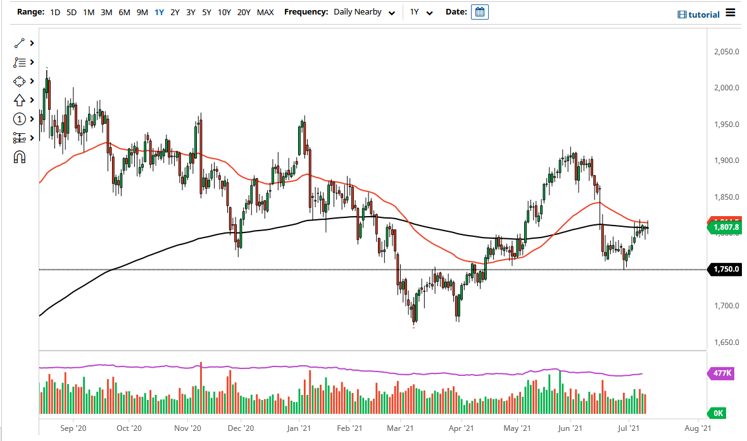Expand the numbered annotation tool options
This screenshot has width=747, height=441.
32,119
